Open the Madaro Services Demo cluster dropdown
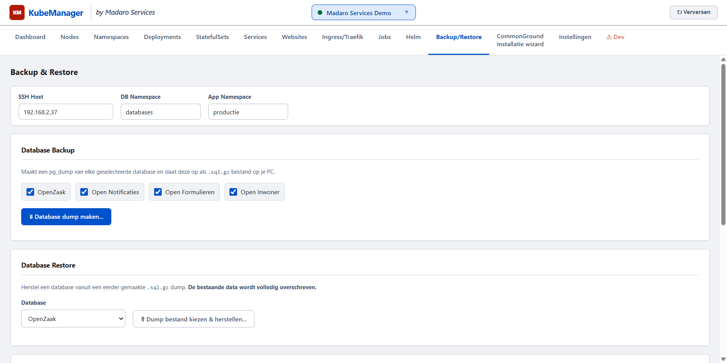The width and height of the screenshot is (727, 363). (x=363, y=12)
